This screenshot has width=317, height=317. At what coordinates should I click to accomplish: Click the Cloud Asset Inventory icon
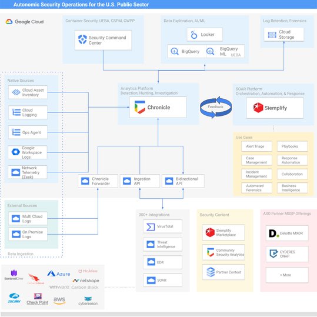16,92
